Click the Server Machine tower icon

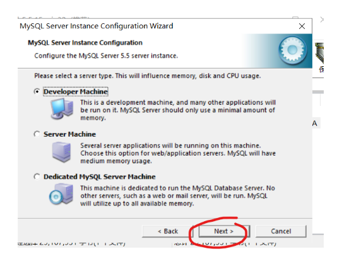[61, 152]
